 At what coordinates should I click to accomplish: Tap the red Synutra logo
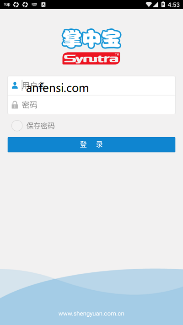coord(91,58)
